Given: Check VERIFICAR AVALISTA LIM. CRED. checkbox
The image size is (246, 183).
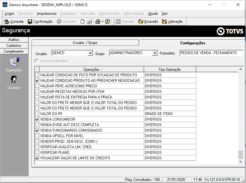Looking at the screenshot, I should tap(37, 147).
